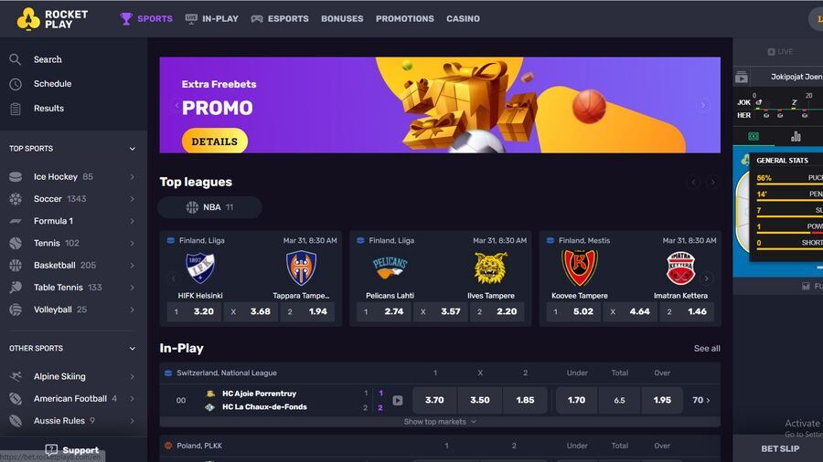Open the Casino menu item
The image size is (823, 462).
pos(463,19)
